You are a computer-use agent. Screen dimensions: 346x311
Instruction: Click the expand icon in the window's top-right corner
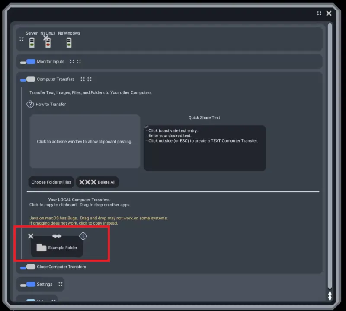click(319, 13)
